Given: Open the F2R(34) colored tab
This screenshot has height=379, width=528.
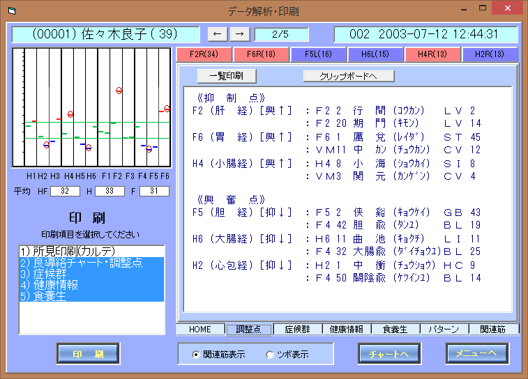Looking at the screenshot, I should tap(204, 54).
